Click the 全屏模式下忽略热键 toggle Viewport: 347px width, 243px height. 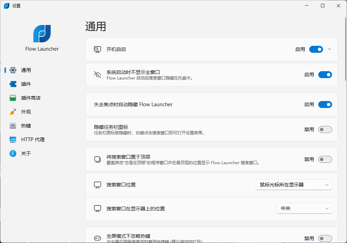point(325,238)
